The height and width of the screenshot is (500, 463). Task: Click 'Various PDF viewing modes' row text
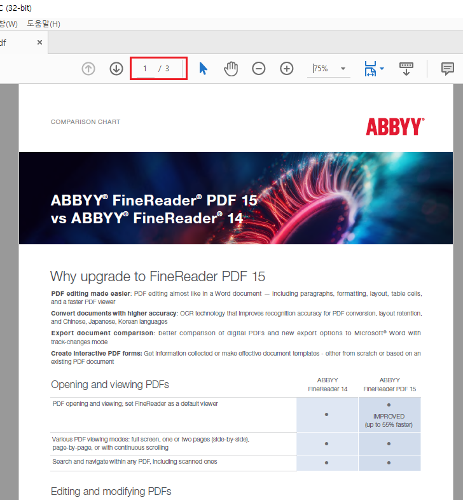[x=151, y=443]
